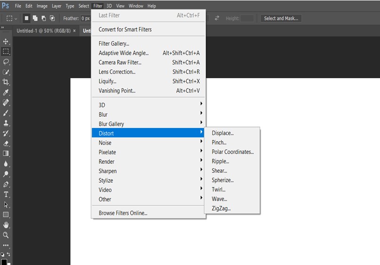Close the Untitled-1 document tab
This screenshot has width=380, height=265.
coord(74,31)
